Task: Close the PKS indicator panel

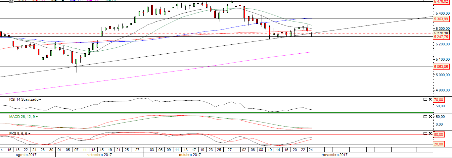Action: pyautogui.click(x=430, y=133)
